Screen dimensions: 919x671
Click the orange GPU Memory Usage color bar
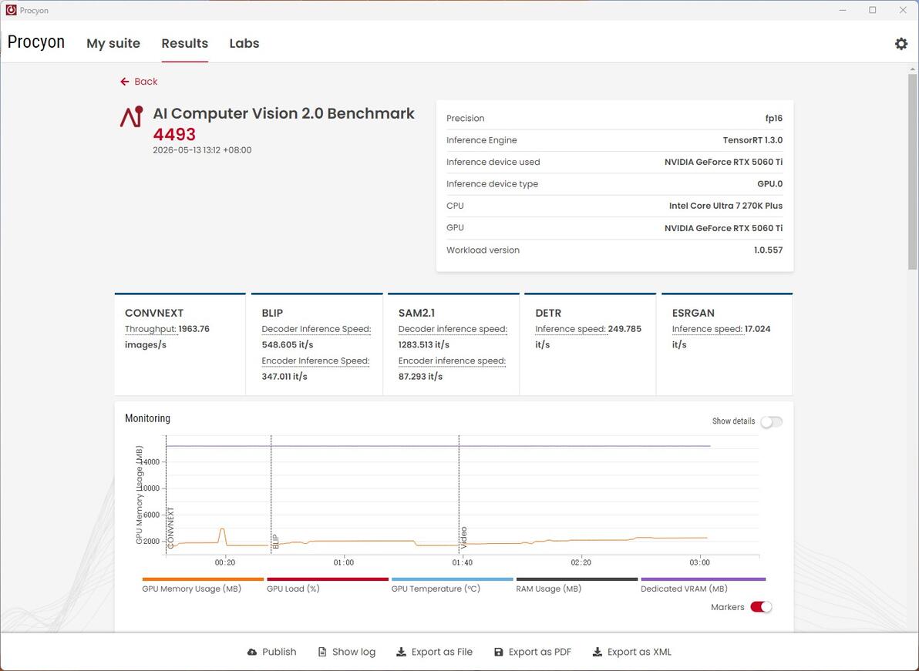tap(203, 579)
